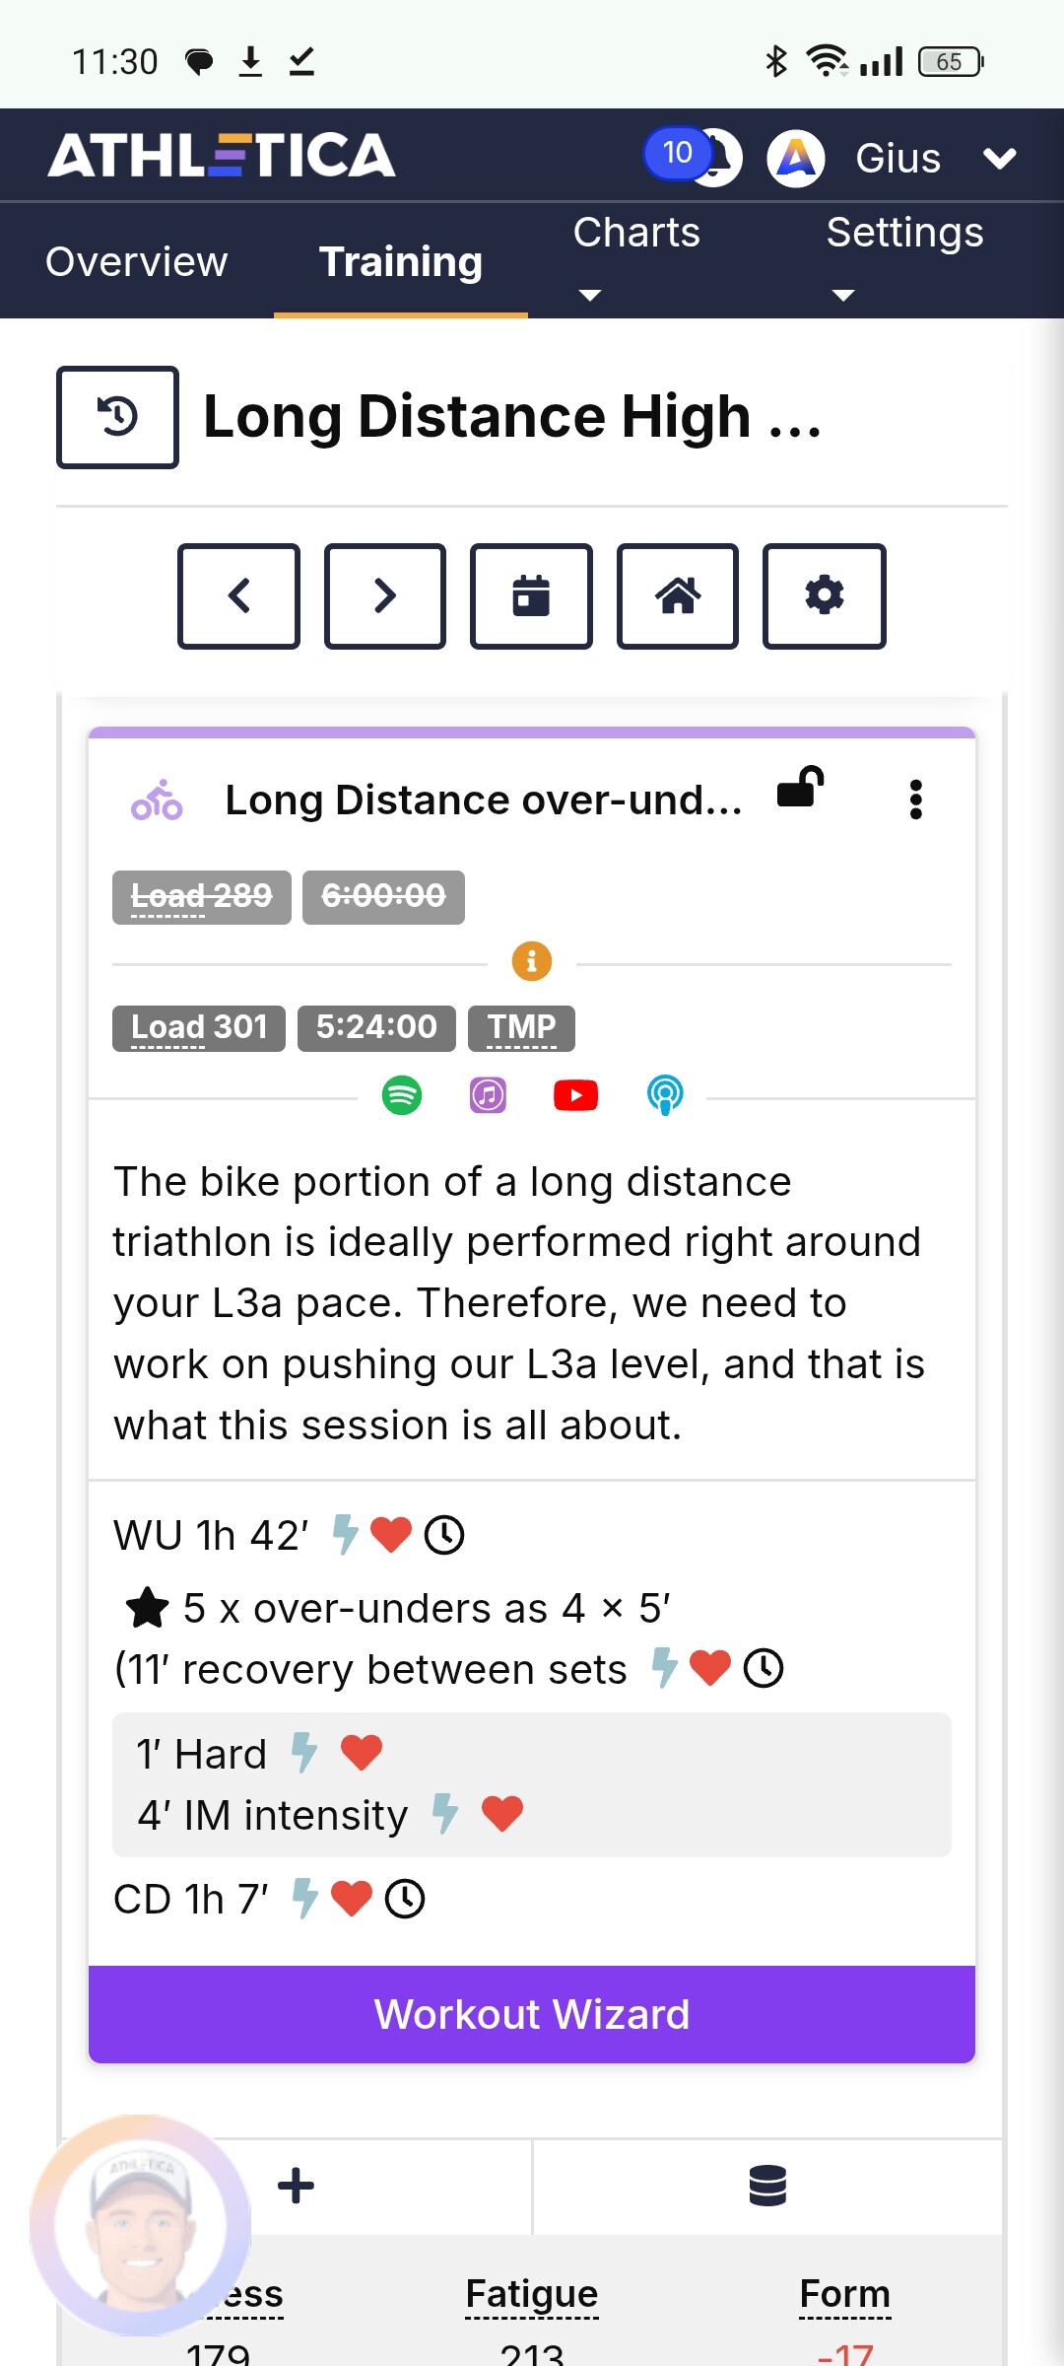Go to home week button
This screenshot has height=2366, width=1064.
678,595
